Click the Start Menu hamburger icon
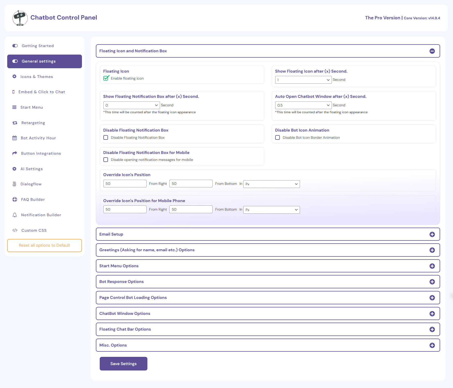 (x=14, y=107)
